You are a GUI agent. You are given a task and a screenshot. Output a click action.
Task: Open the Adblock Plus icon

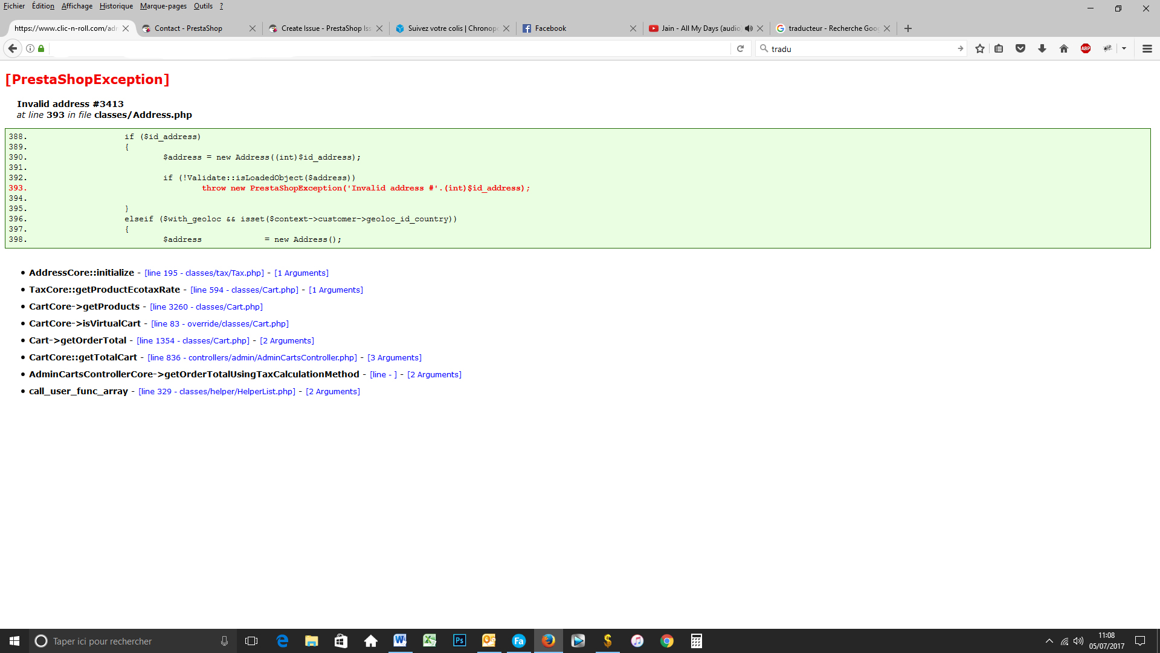pos(1086,48)
